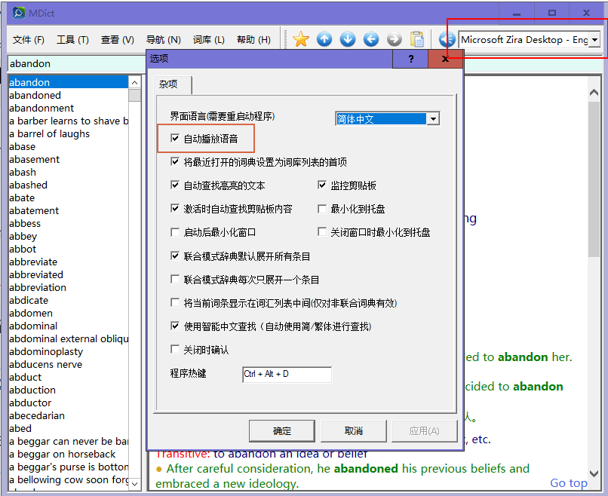This screenshot has width=608, height=496.
Task: Click the 程序热键 hotkey input field
Action: (x=286, y=374)
